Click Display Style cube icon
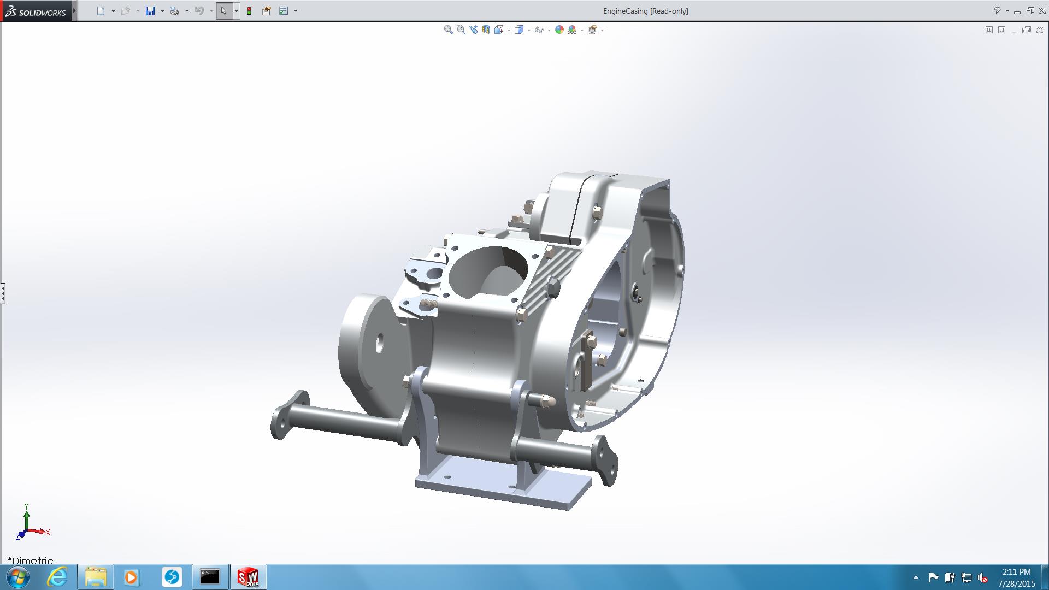This screenshot has height=590, width=1049. [x=518, y=30]
